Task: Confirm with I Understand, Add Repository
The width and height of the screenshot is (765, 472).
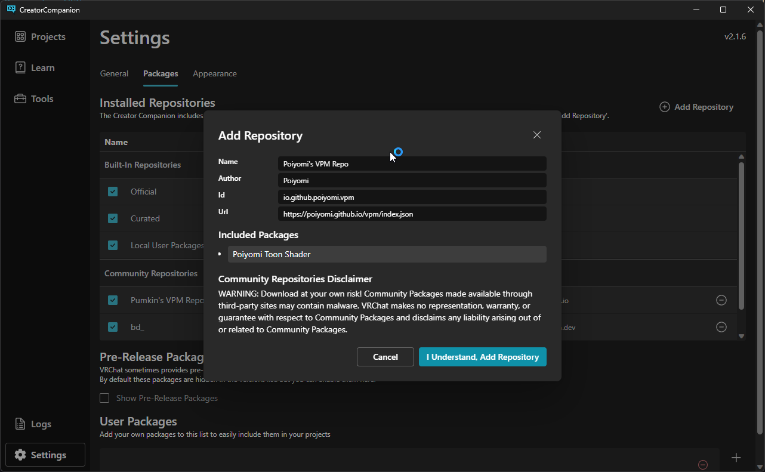Action: pos(482,357)
